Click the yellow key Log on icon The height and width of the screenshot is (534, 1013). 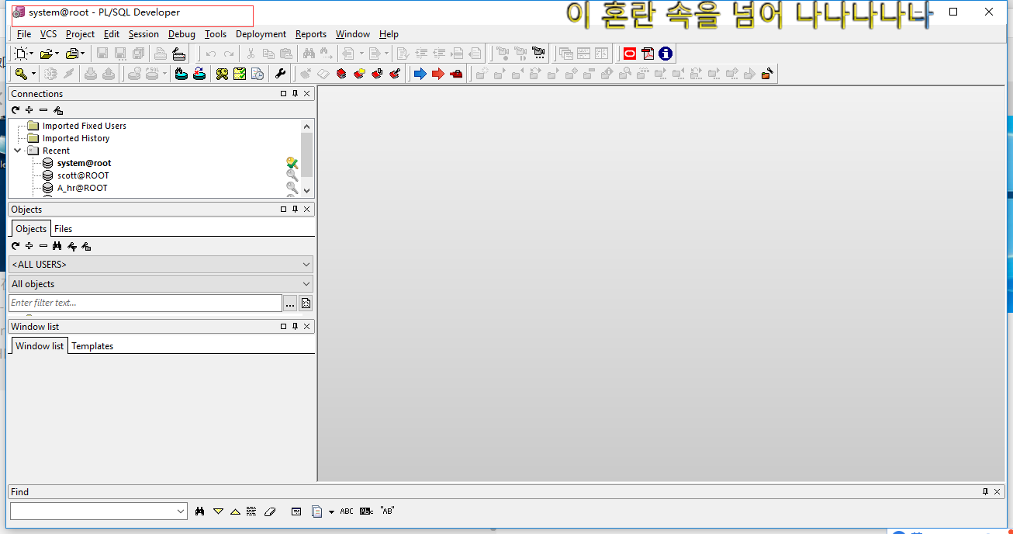(21, 74)
